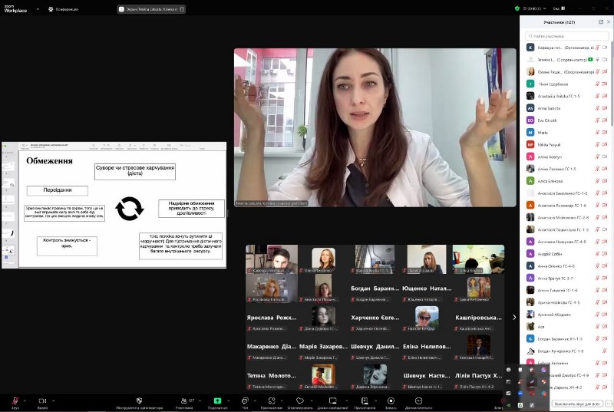The height and width of the screenshot is (412, 614).
Task: Open video options arrow next to Видео
Action: [x=53, y=400]
